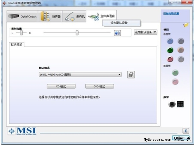
Task: Click the optical digital output square icon
Action: tap(180, 104)
